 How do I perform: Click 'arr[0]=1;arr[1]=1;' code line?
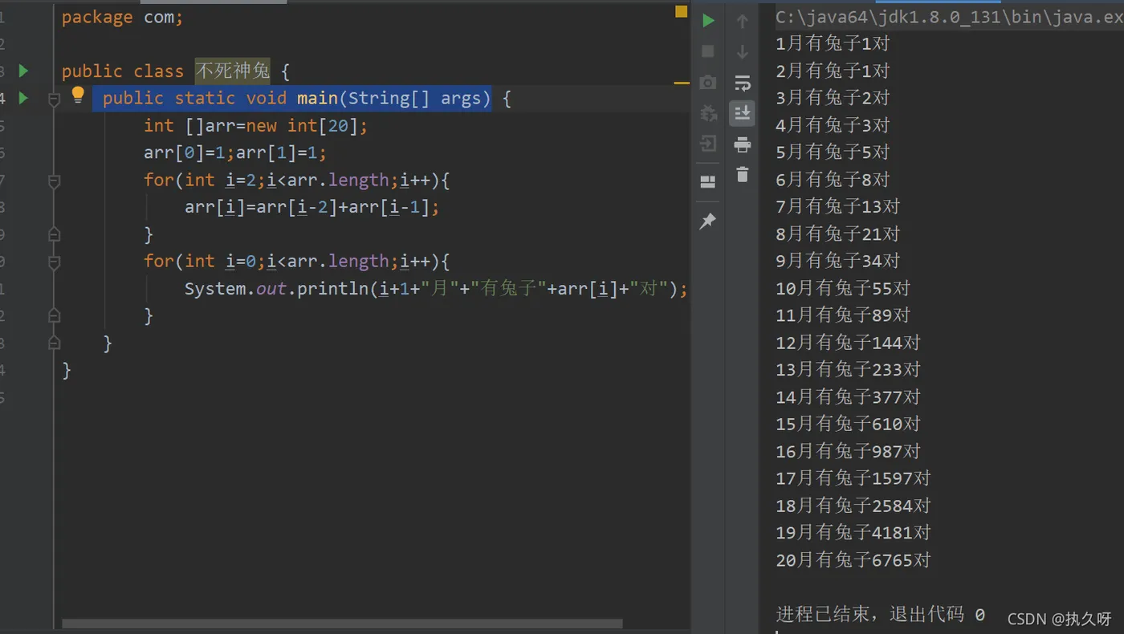[x=235, y=152]
